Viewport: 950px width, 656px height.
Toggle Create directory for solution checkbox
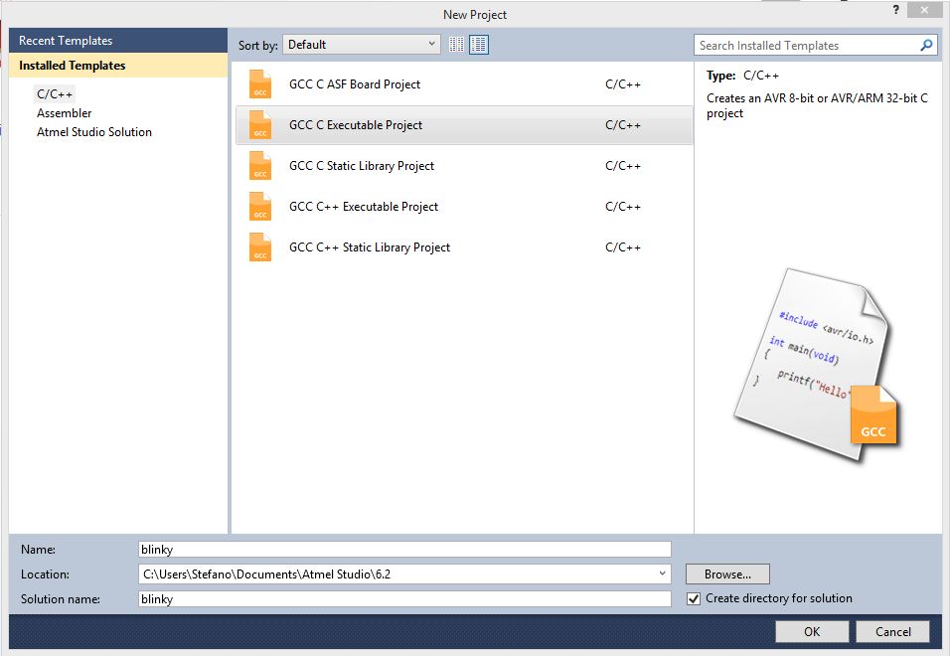(694, 598)
